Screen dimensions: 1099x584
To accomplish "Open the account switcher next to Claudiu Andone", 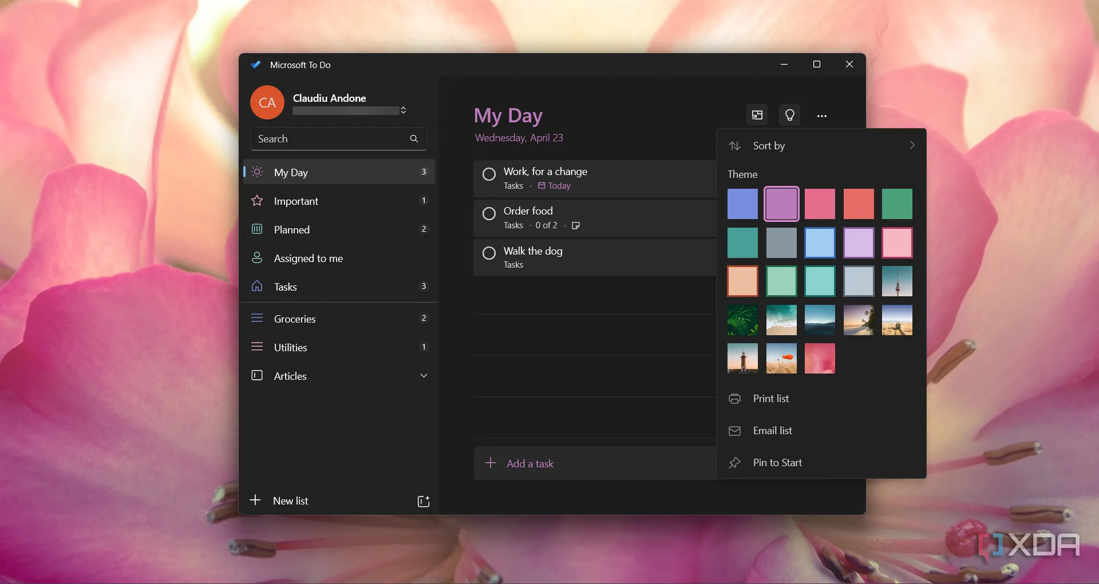I will click(x=404, y=110).
